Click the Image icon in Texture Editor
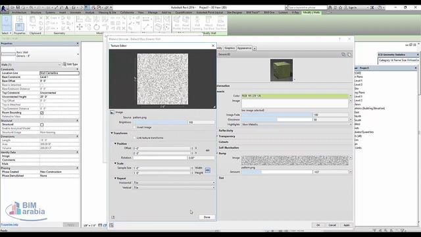The image size is (421, 237). [x=112, y=112]
